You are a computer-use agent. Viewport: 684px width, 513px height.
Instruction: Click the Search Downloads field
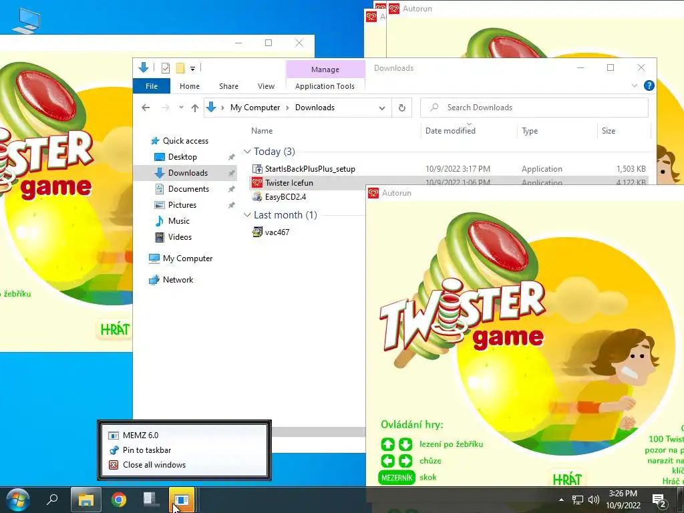tap(534, 108)
